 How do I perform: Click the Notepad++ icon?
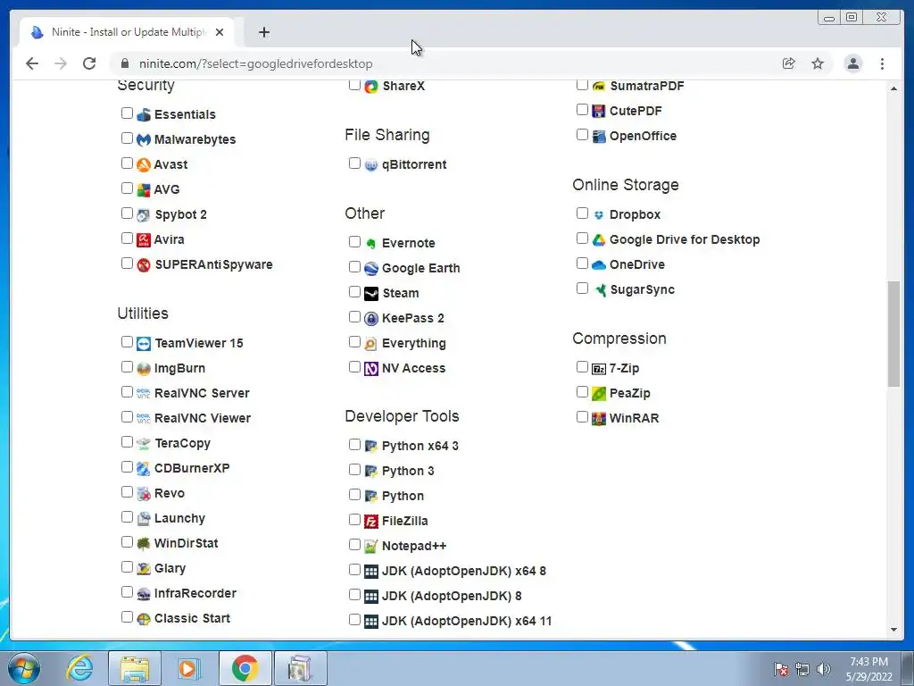click(371, 547)
